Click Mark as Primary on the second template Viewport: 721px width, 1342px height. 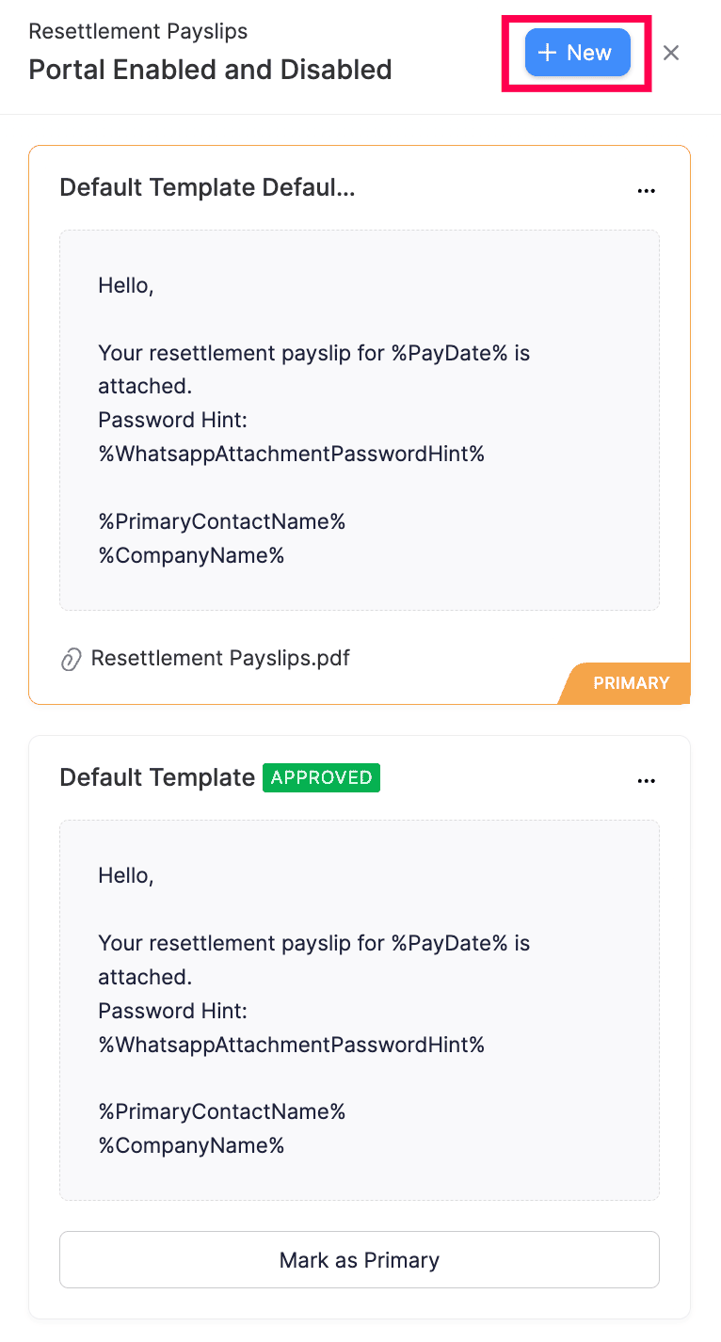click(360, 1259)
